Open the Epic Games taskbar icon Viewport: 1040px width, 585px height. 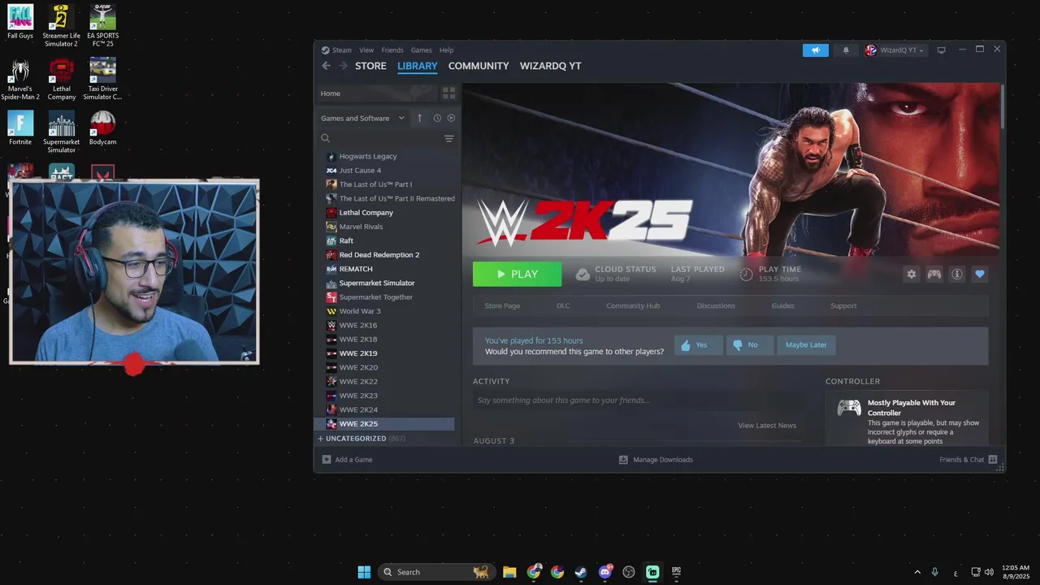676,572
